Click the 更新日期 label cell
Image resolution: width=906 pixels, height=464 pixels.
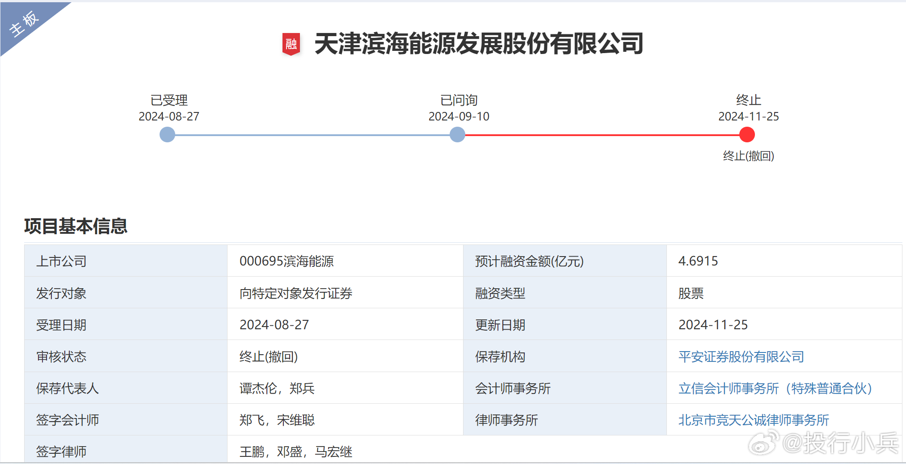click(565, 324)
